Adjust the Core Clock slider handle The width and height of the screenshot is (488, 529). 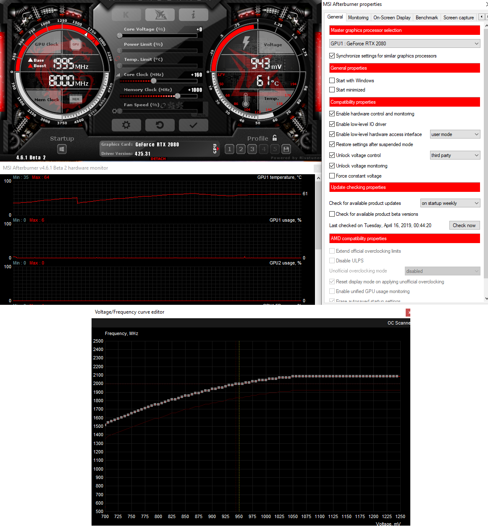(154, 81)
